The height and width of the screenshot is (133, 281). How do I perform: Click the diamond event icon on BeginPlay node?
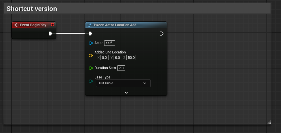pyautogui.click(x=17, y=25)
